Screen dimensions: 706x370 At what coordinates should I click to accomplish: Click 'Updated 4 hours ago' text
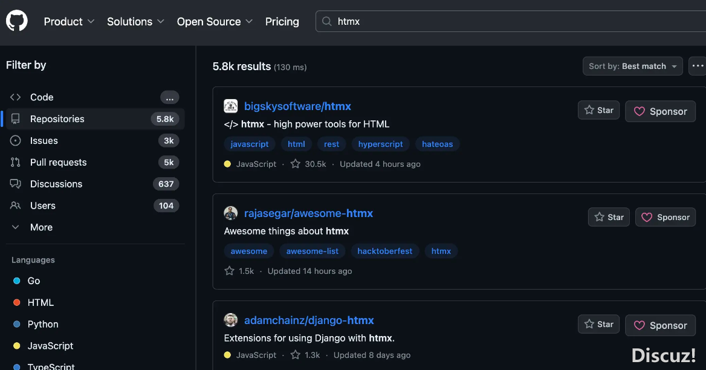click(380, 164)
